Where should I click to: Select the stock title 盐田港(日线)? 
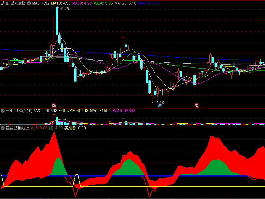click(x=13, y=3)
